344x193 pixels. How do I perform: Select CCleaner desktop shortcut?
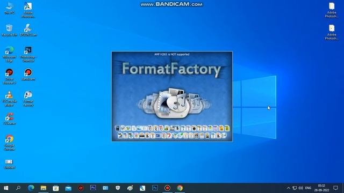click(x=9, y=119)
